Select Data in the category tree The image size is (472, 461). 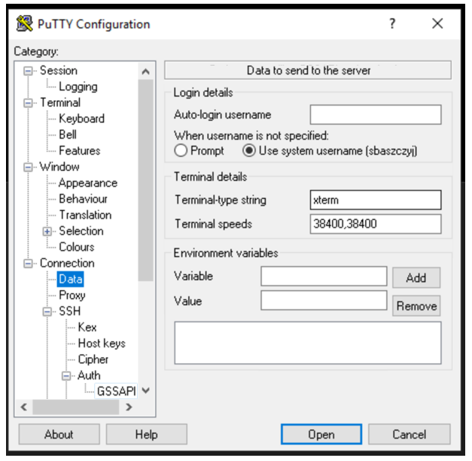click(x=71, y=279)
